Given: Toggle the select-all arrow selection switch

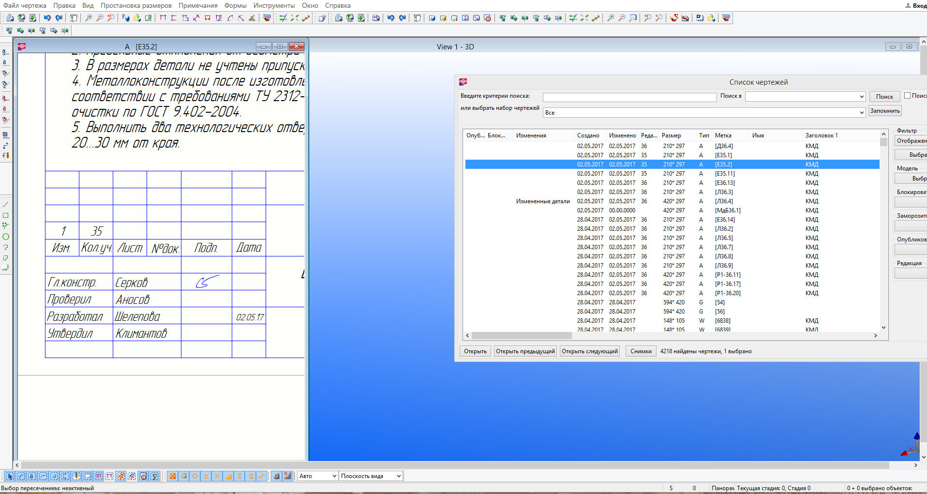Looking at the screenshot, I should [x=9, y=476].
